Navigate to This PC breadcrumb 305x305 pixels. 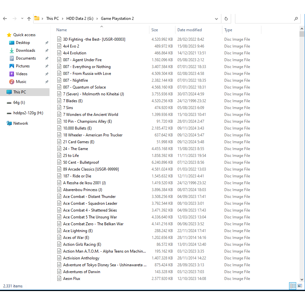pos(52,19)
